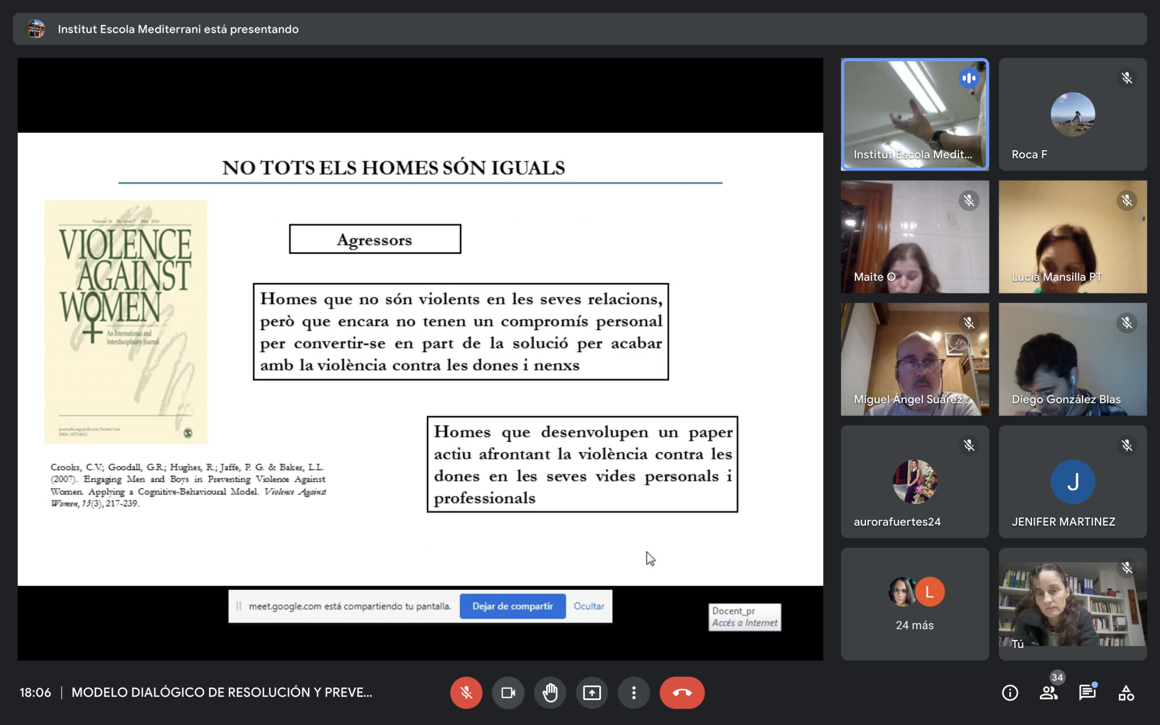The width and height of the screenshot is (1160, 725).
Task: Select aurorafuertes24's participant tile
Action: click(x=915, y=481)
